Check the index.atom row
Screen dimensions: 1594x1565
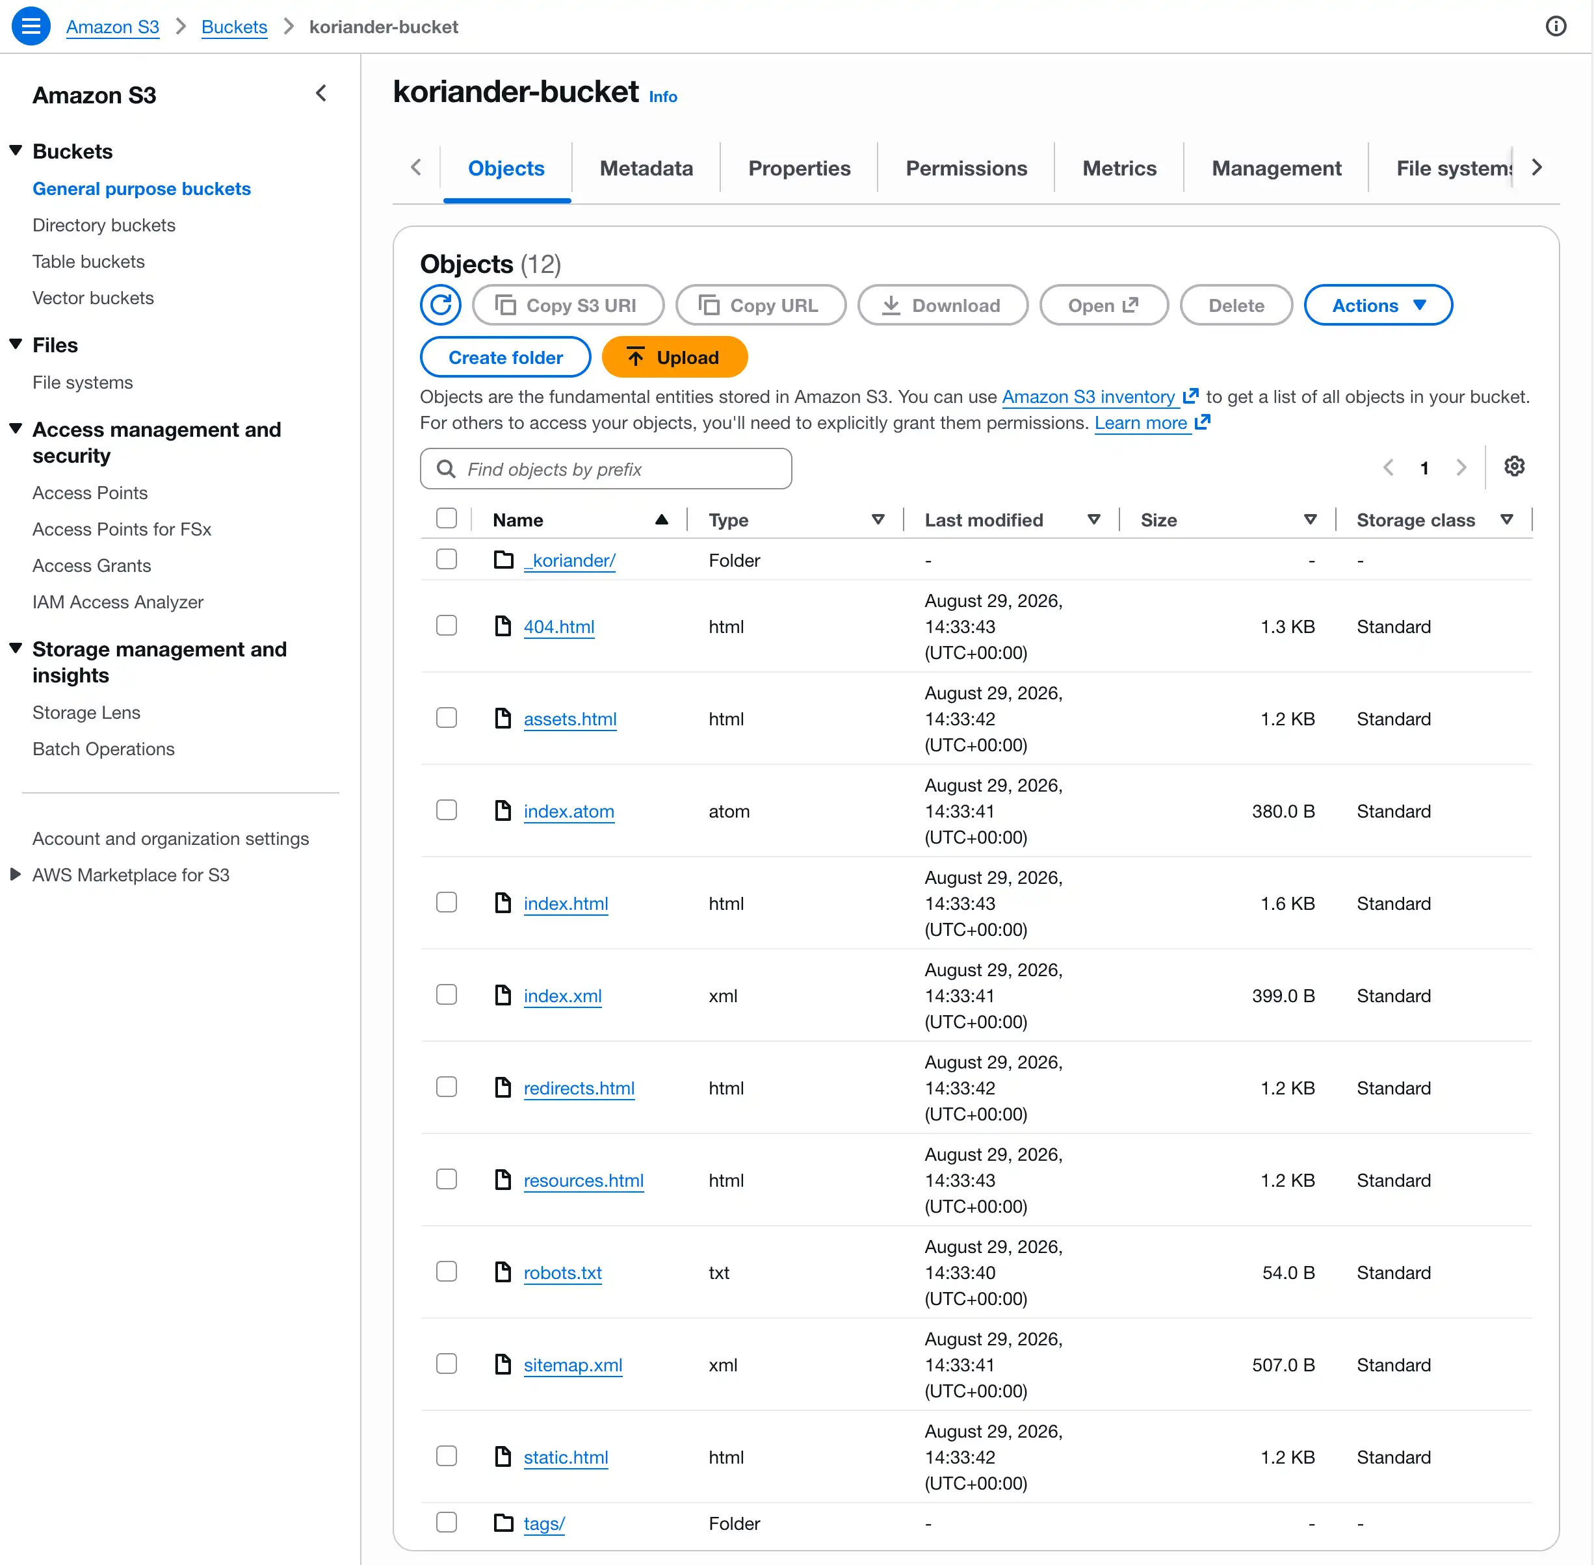click(x=447, y=810)
